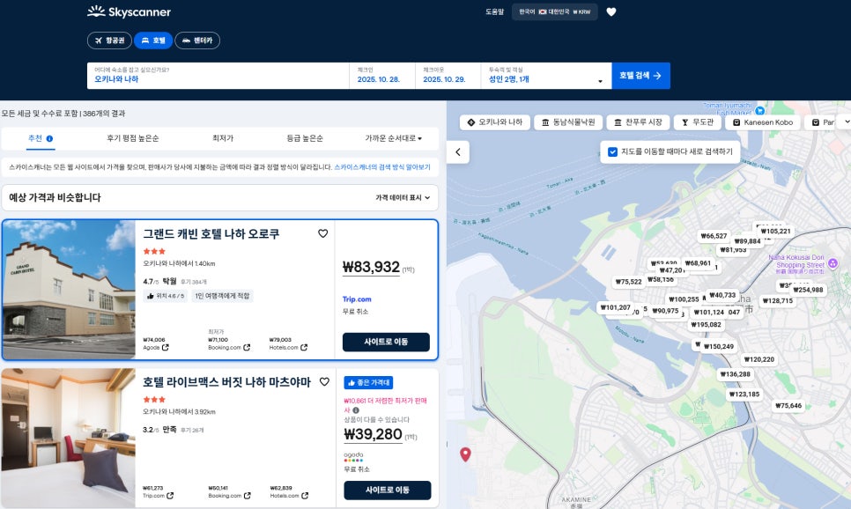
Task: Click thumbs-up 위치 4.6/5 badge
Action: click(166, 296)
